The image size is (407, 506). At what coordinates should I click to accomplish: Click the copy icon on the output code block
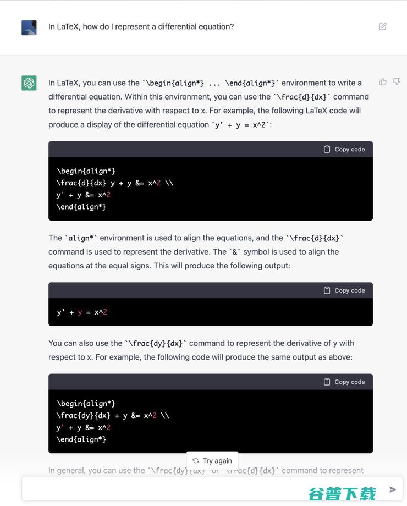pos(327,290)
